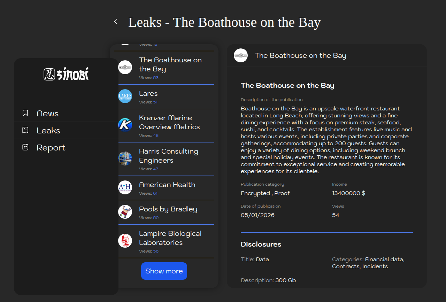Screen dimensions: 446x302
Task: Click the American Health logo thumbnail
Action: tap(125, 187)
